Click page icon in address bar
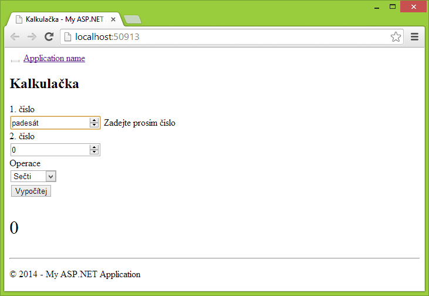Screen dimensions: 429x296 [67, 36]
